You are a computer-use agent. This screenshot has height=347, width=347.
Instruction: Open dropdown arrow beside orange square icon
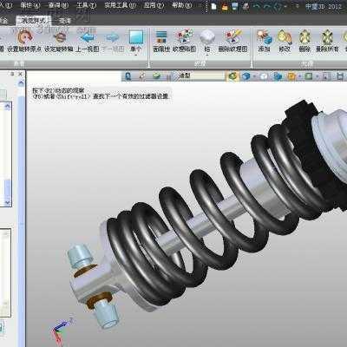299,76
